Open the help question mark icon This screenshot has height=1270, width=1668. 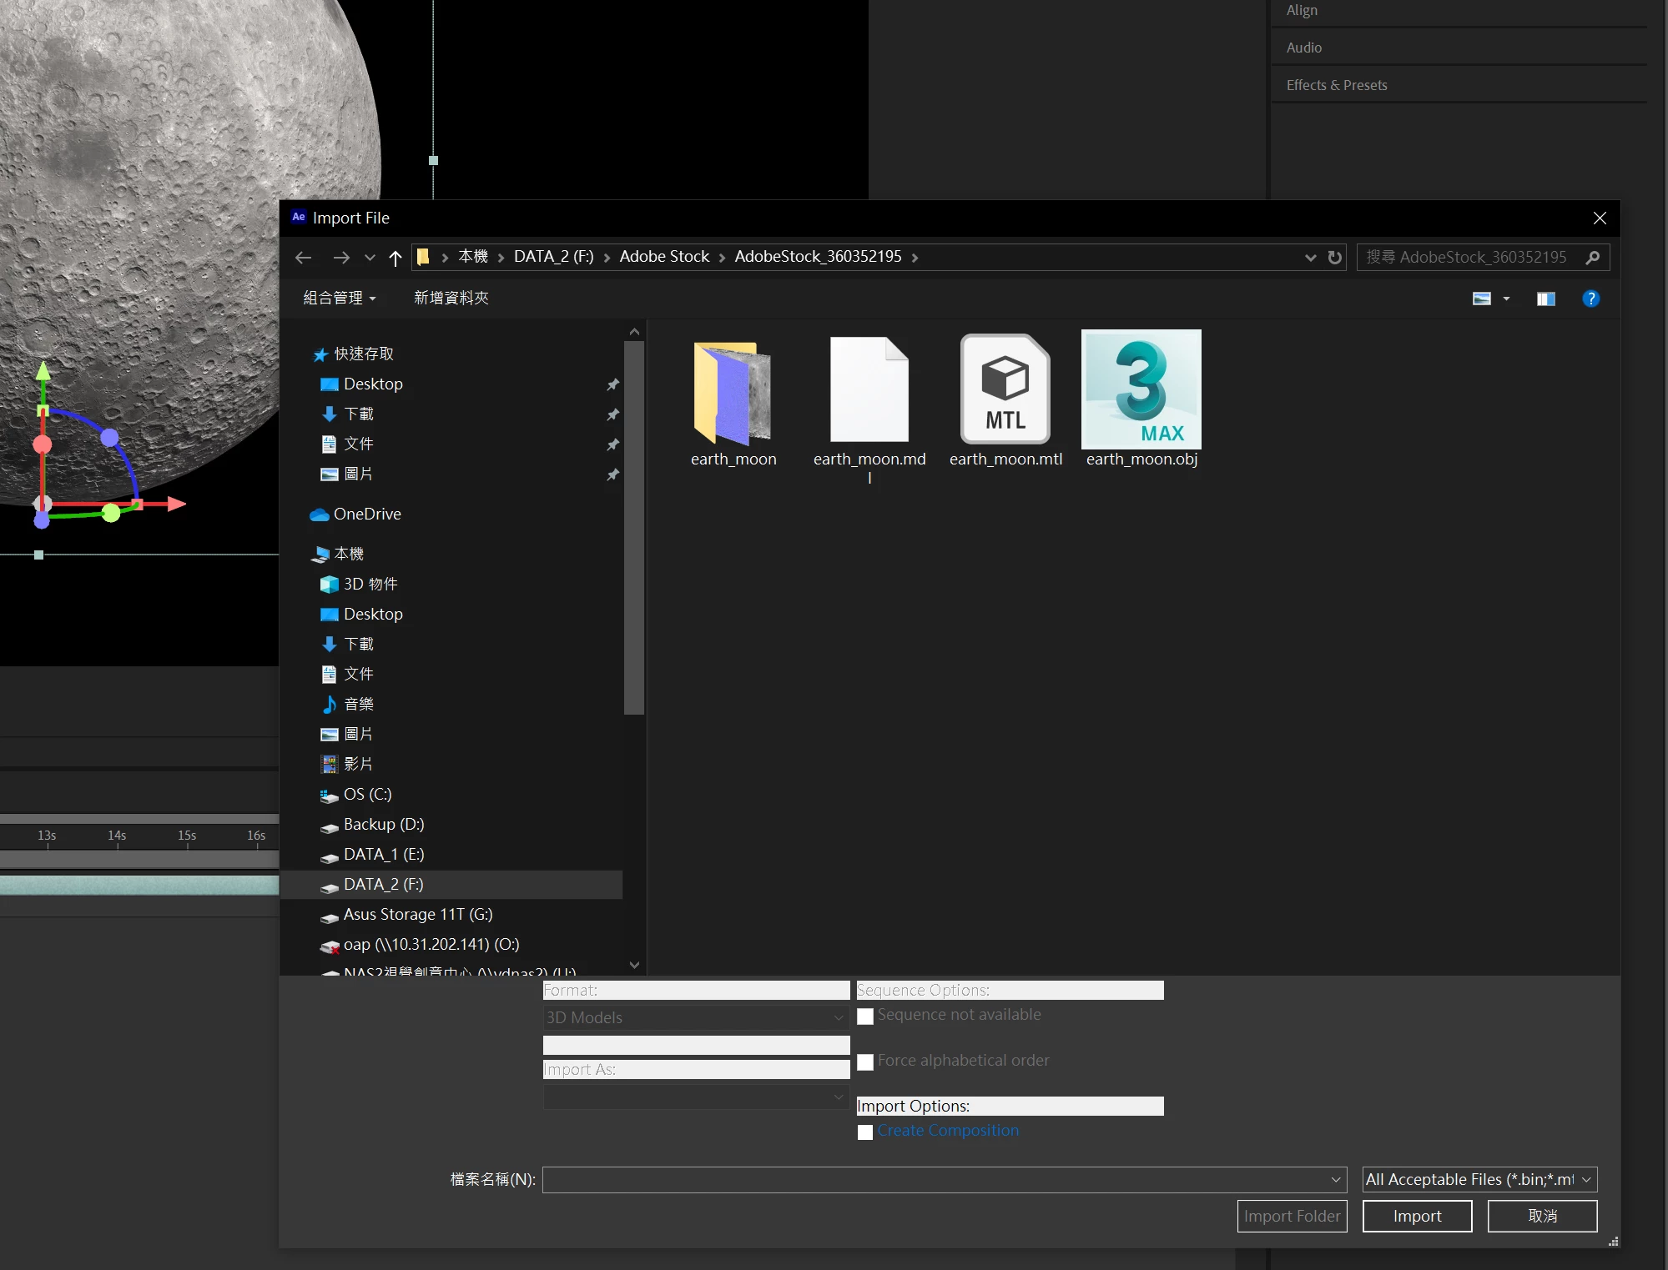pyautogui.click(x=1590, y=299)
